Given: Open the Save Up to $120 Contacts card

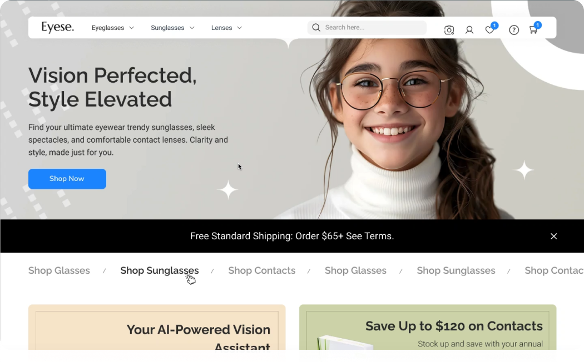Looking at the screenshot, I should tap(428, 328).
